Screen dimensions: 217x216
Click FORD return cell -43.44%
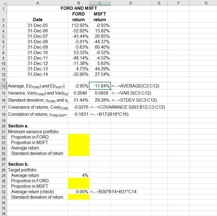(79, 36)
